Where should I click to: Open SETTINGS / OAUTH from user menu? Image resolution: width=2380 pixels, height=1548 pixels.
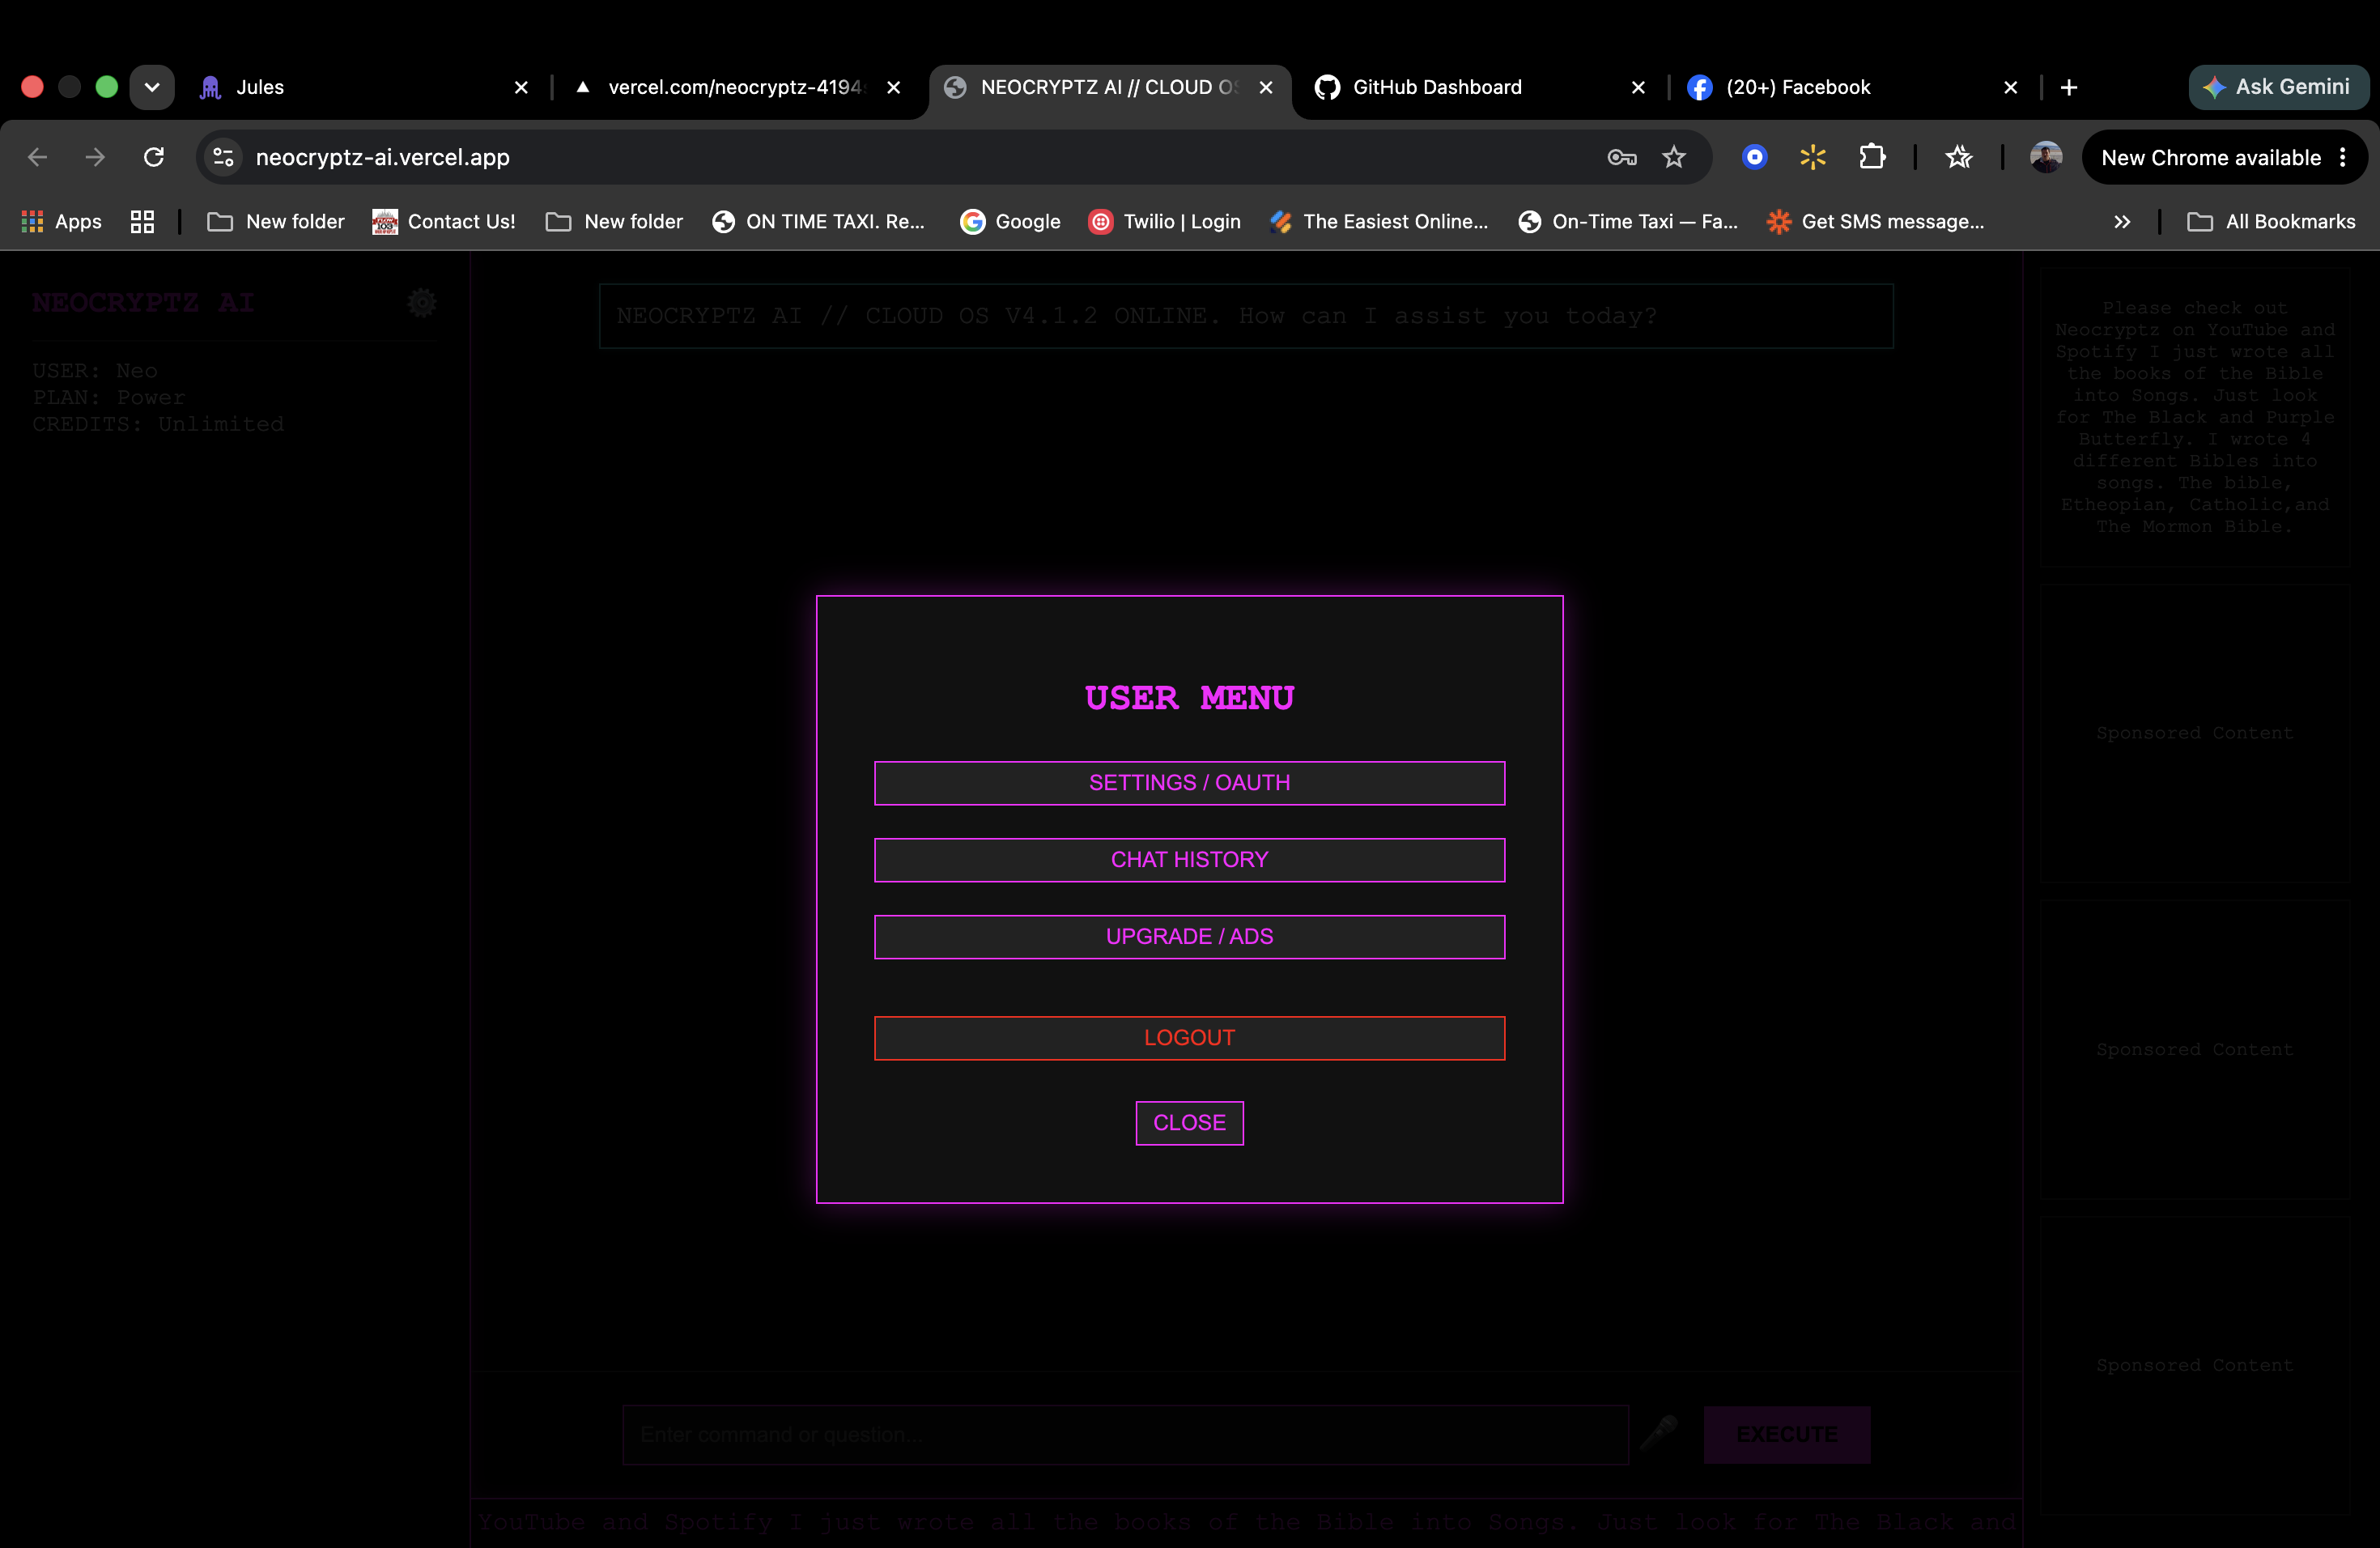pos(1189,783)
